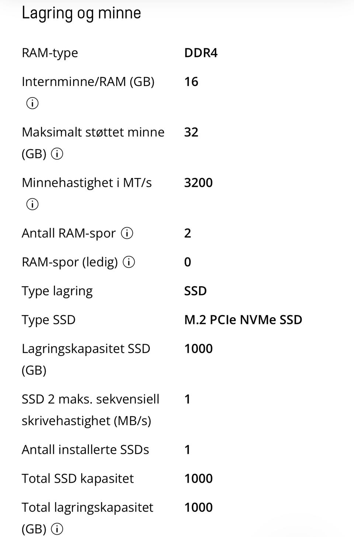This screenshot has height=537, width=354.
Task: Select the RAM-type label
Action: [x=50, y=53]
